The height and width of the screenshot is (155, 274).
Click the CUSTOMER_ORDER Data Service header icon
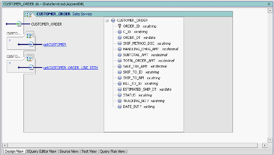click(x=29, y=15)
